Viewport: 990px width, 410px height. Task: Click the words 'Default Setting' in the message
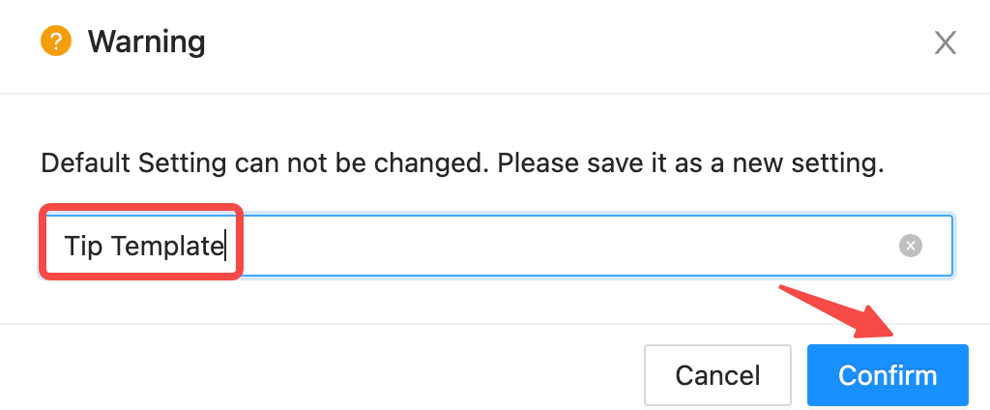133,163
